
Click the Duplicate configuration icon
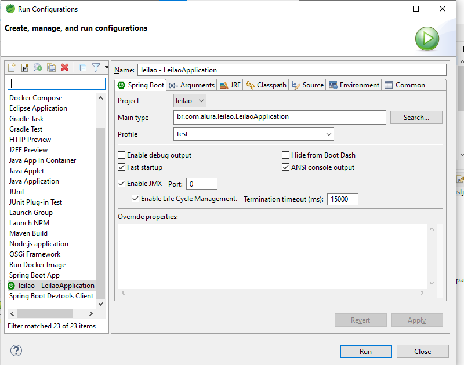click(52, 68)
